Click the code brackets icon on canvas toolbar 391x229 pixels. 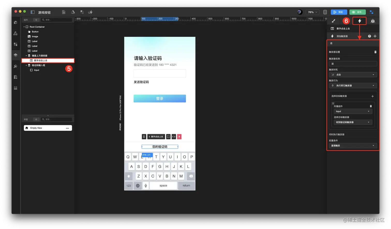[174, 137]
